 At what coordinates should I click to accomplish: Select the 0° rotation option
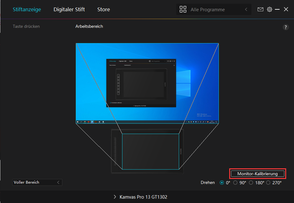click(222, 183)
